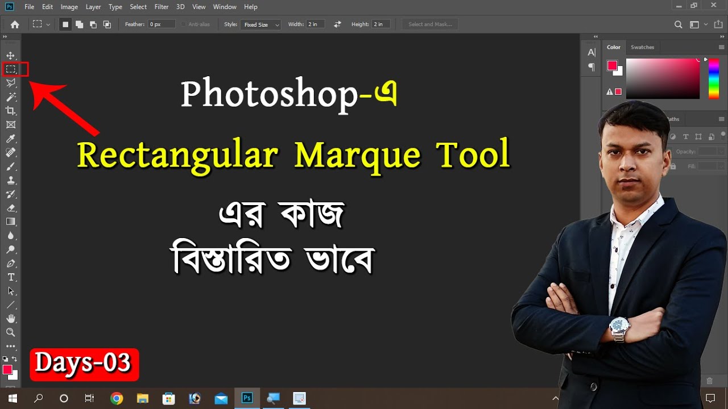The image size is (728, 409).
Task: Click the Select and Mask button
Action: pos(431,24)
